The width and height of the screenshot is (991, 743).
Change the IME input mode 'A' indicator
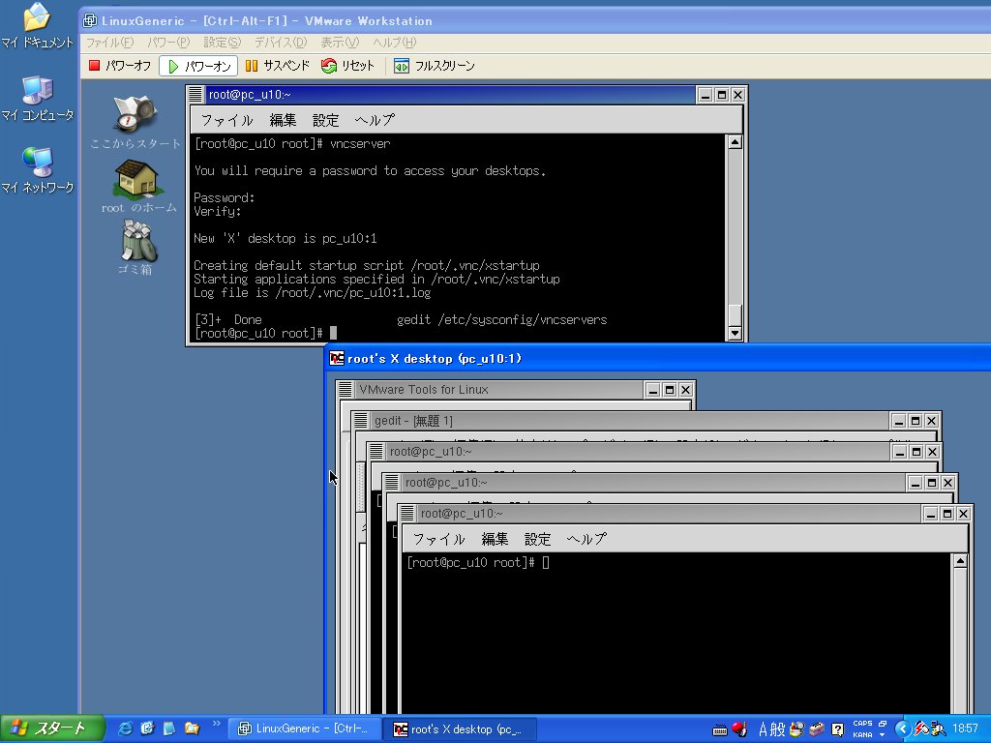763,729
